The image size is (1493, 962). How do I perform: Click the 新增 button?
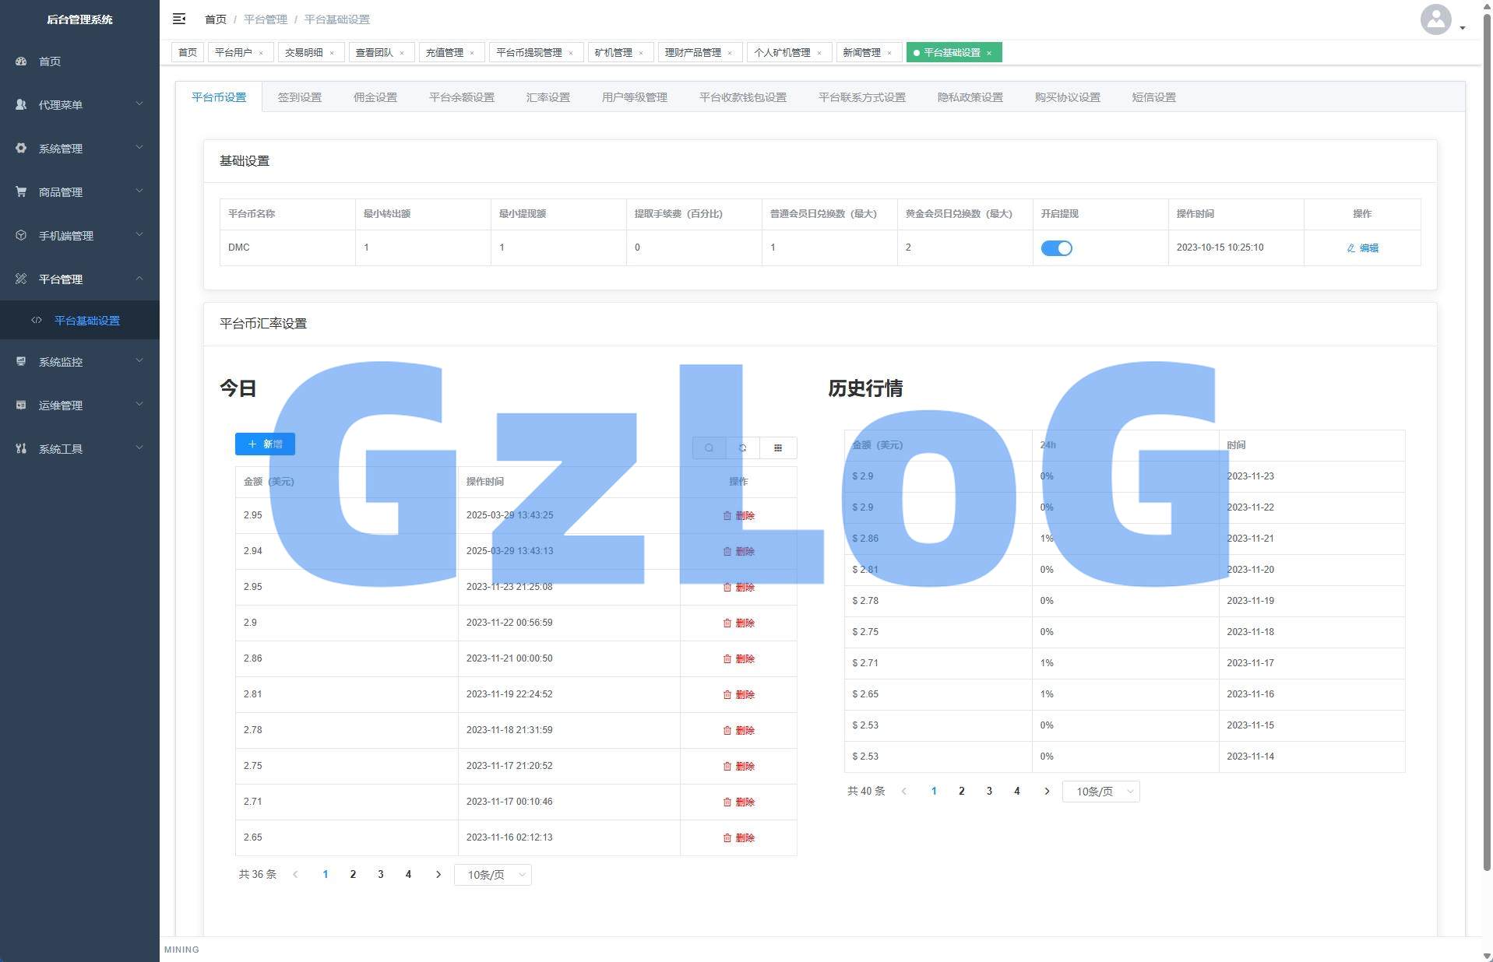click(265, 444)
